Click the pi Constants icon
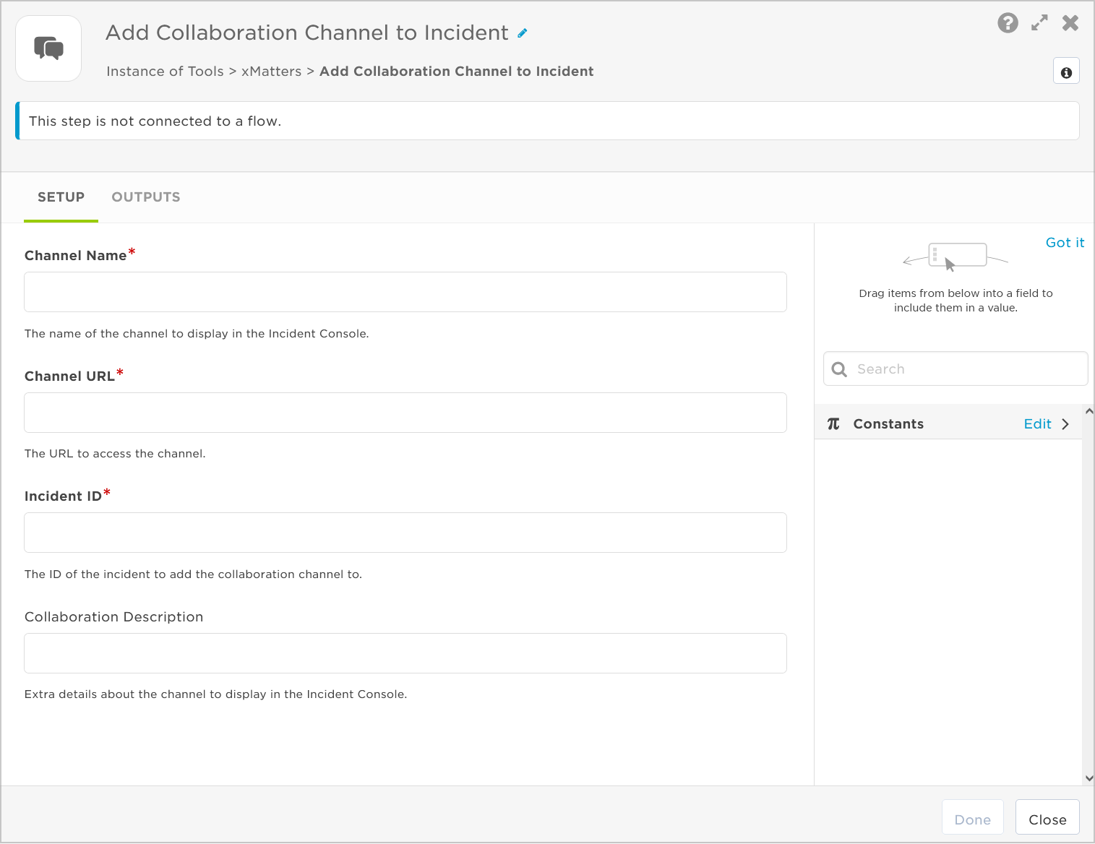 [x=833, y=423]
